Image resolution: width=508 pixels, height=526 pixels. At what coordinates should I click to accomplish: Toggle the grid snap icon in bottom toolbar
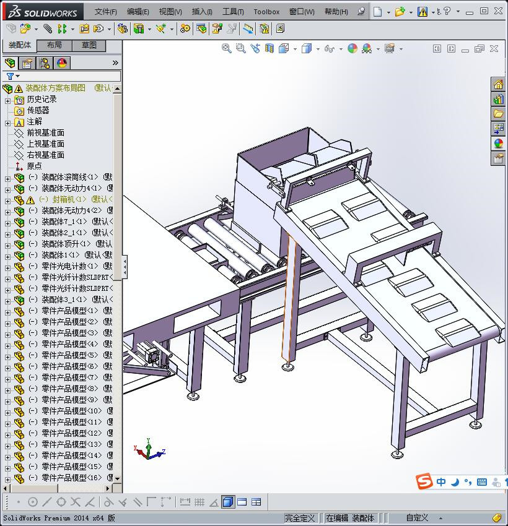[x=199, y=502]
